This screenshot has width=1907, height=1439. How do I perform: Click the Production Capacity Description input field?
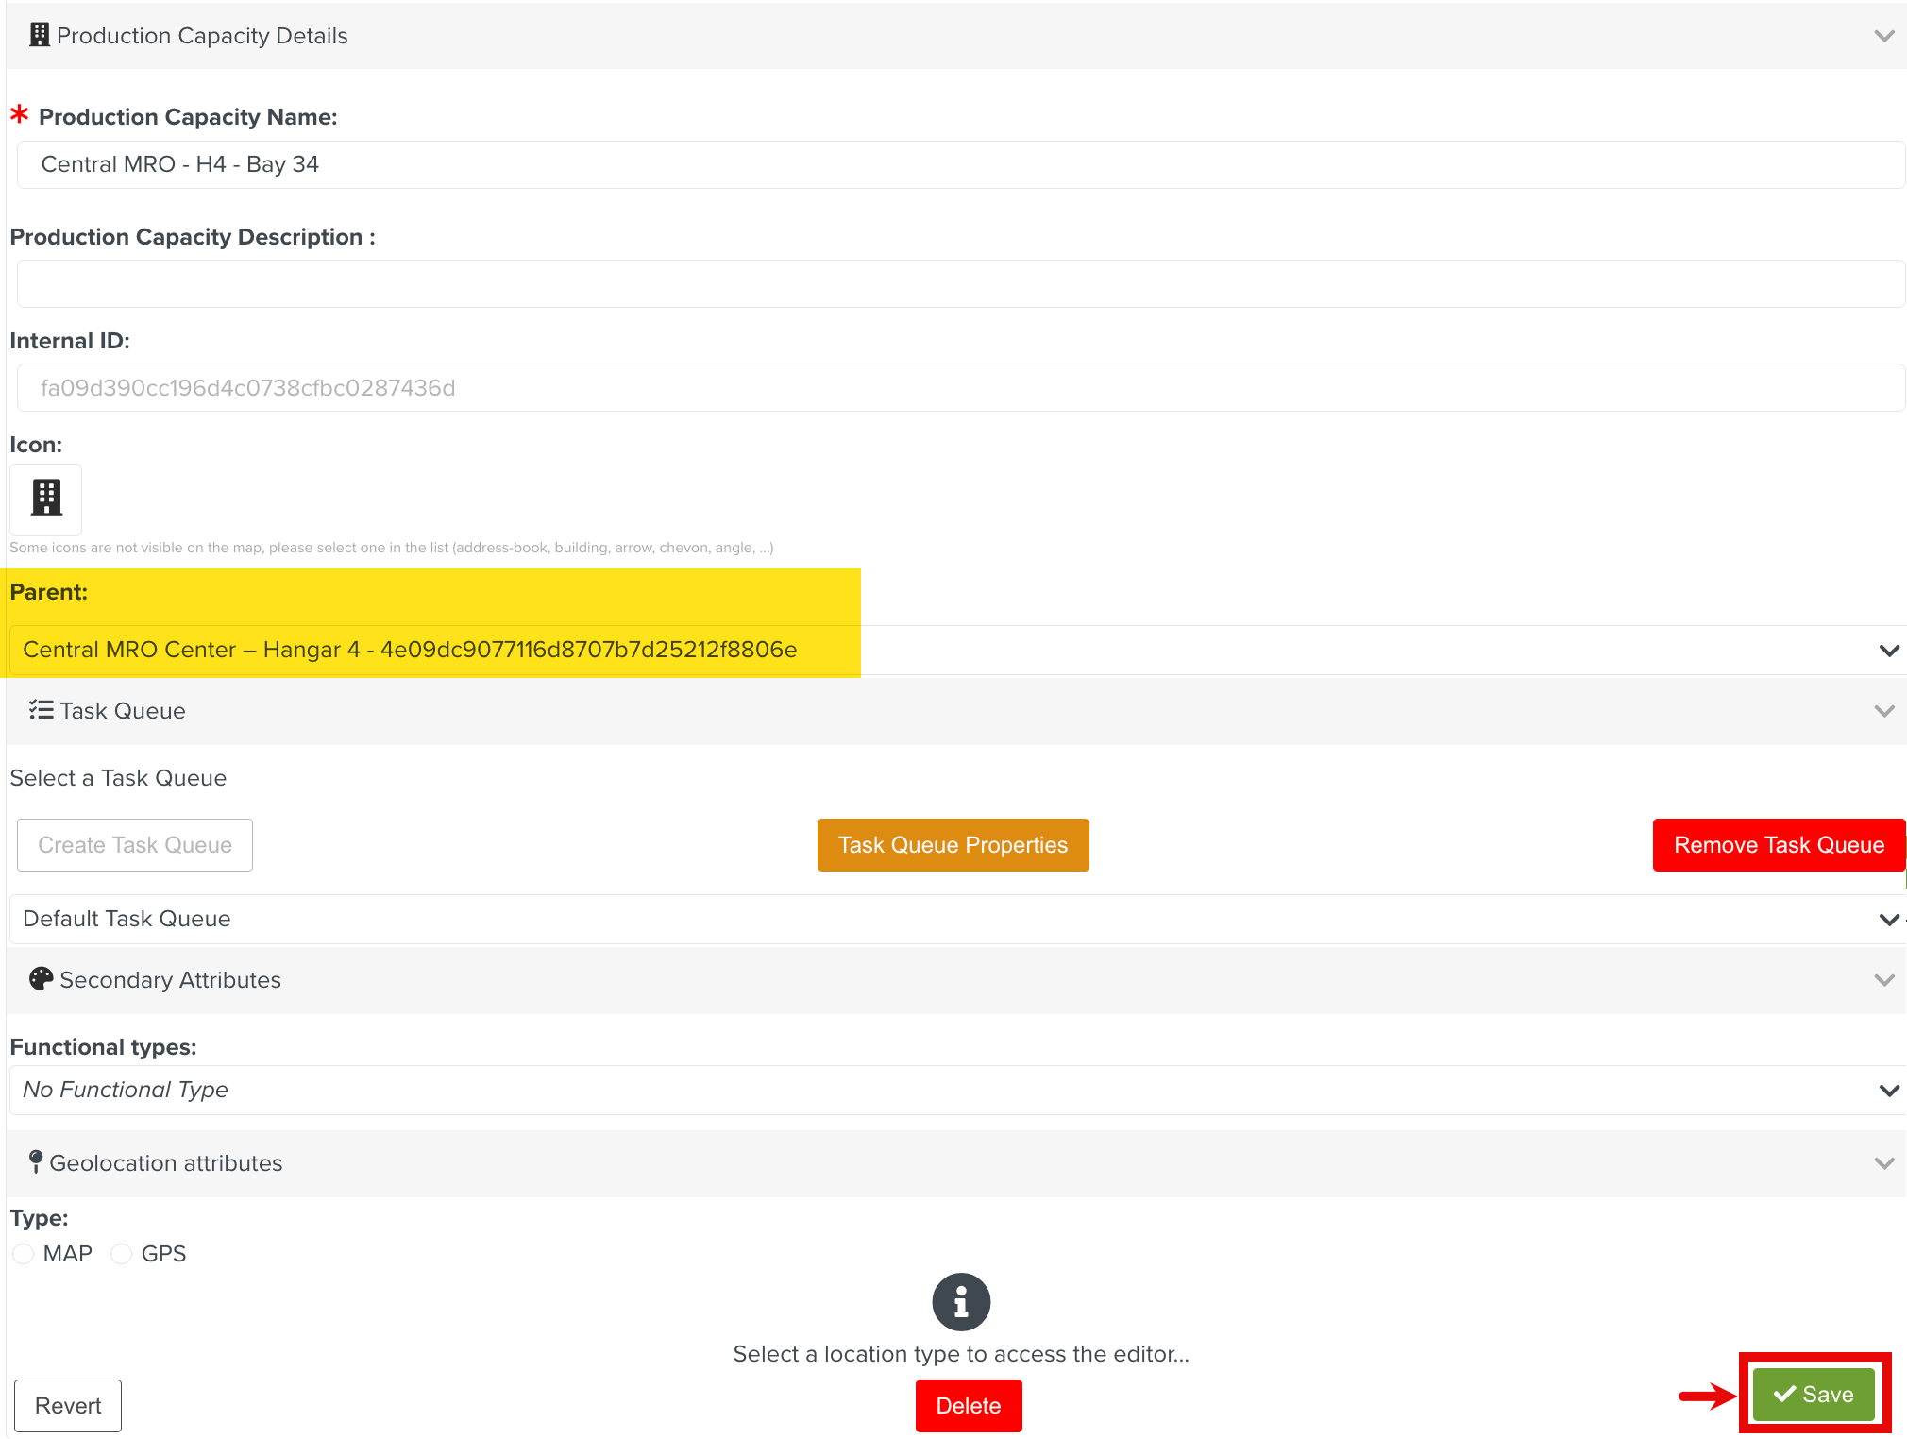pos(960,284)
